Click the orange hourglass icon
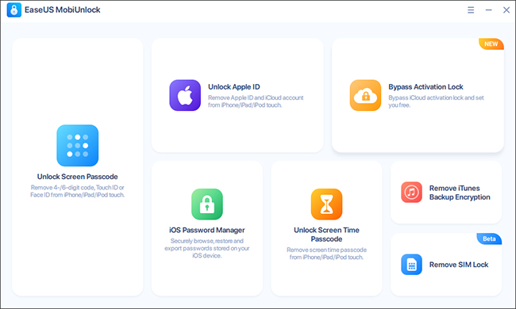 click(326, 204)
